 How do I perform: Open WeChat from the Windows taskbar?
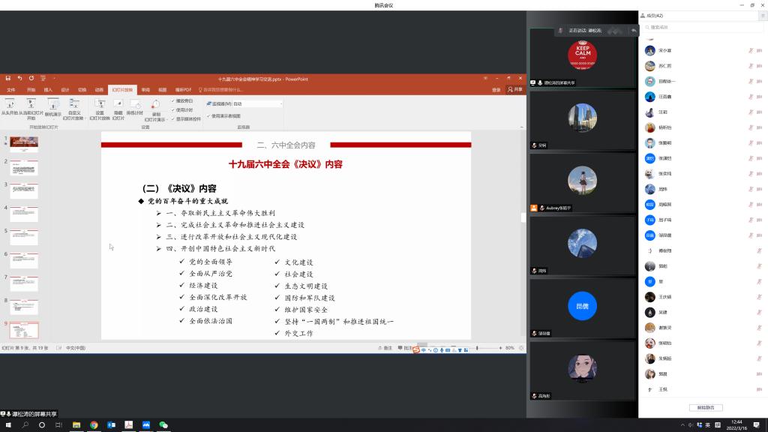(163, 424)
